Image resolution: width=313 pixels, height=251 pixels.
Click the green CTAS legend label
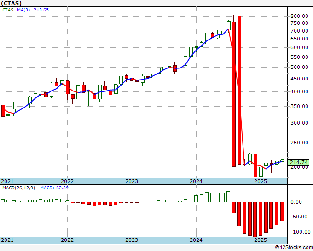tap(8, 10)
